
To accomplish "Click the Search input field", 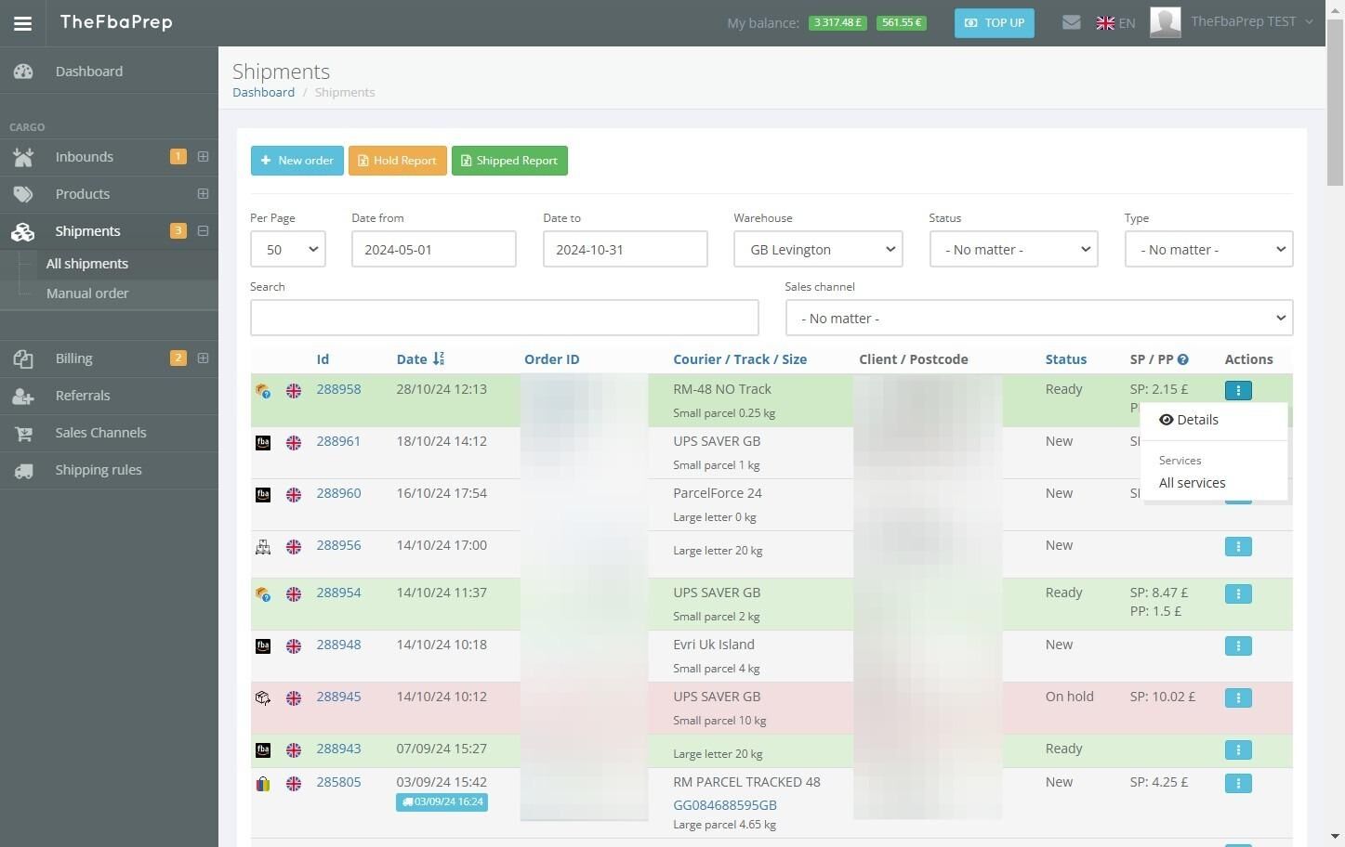I will tap(505, 318).
